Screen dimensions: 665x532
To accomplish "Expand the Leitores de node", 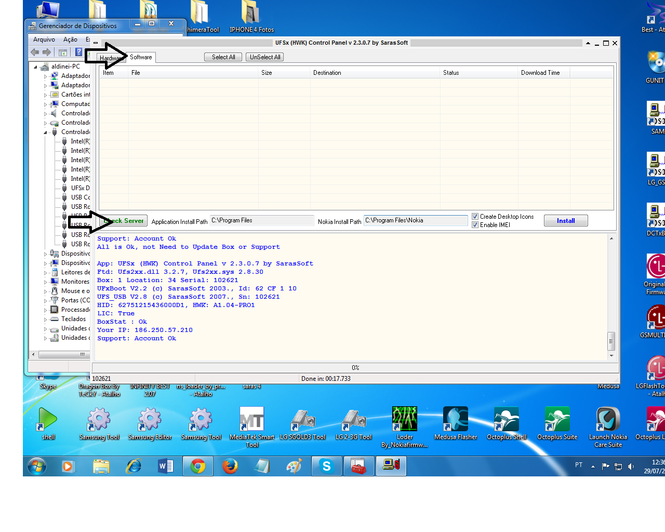I will coord(45,273).
